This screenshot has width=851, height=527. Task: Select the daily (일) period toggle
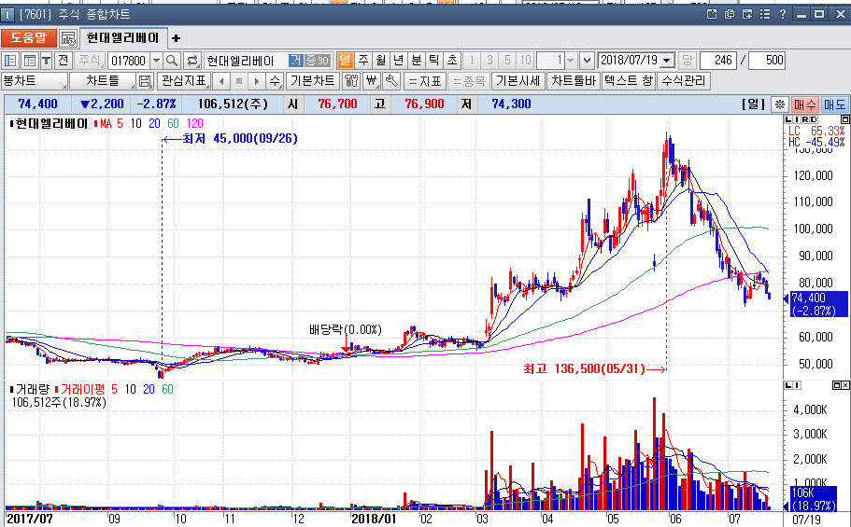click(345, 60)
